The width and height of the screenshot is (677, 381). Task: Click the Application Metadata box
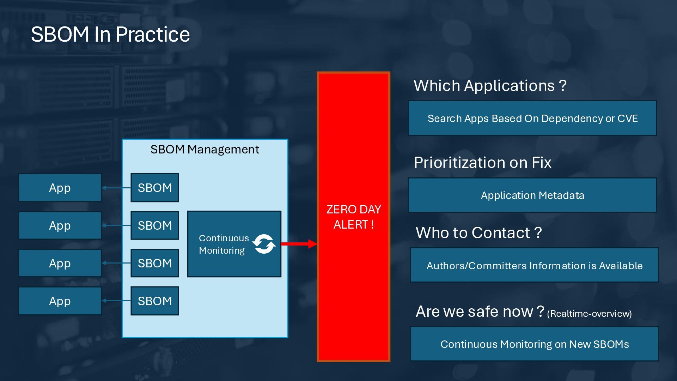click(532, 195)
